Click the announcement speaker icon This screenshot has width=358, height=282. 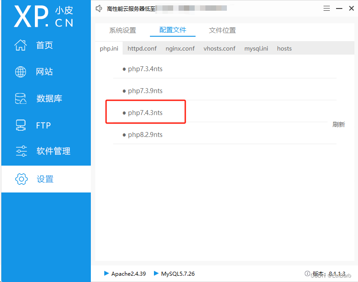click(x=99, y=8)
